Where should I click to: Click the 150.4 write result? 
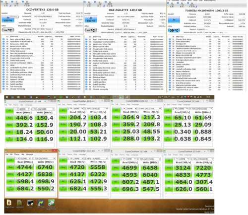pyautogui.click(x=45, y=118)
